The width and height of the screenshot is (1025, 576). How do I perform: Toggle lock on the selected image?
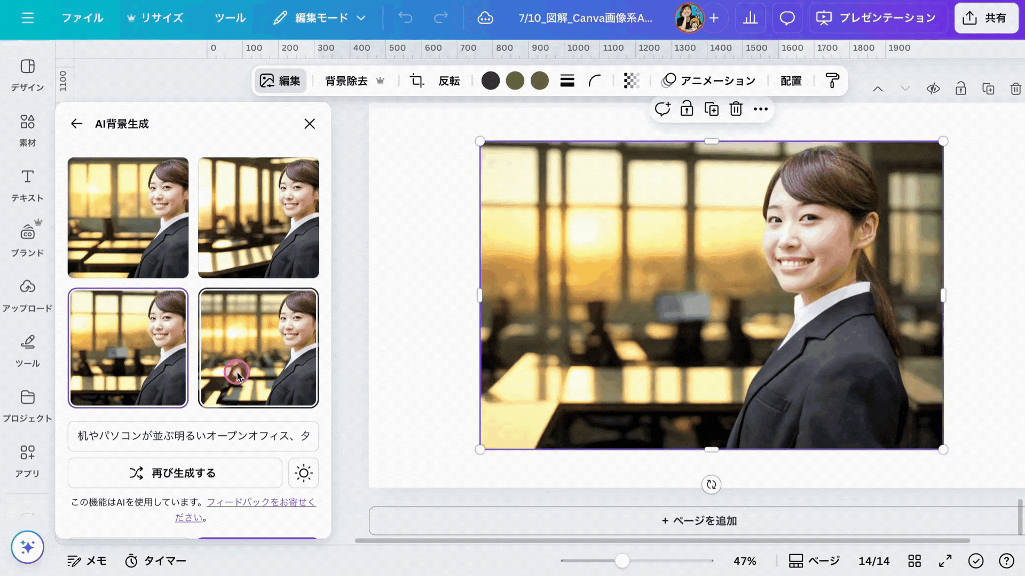[x=687, y=109]
